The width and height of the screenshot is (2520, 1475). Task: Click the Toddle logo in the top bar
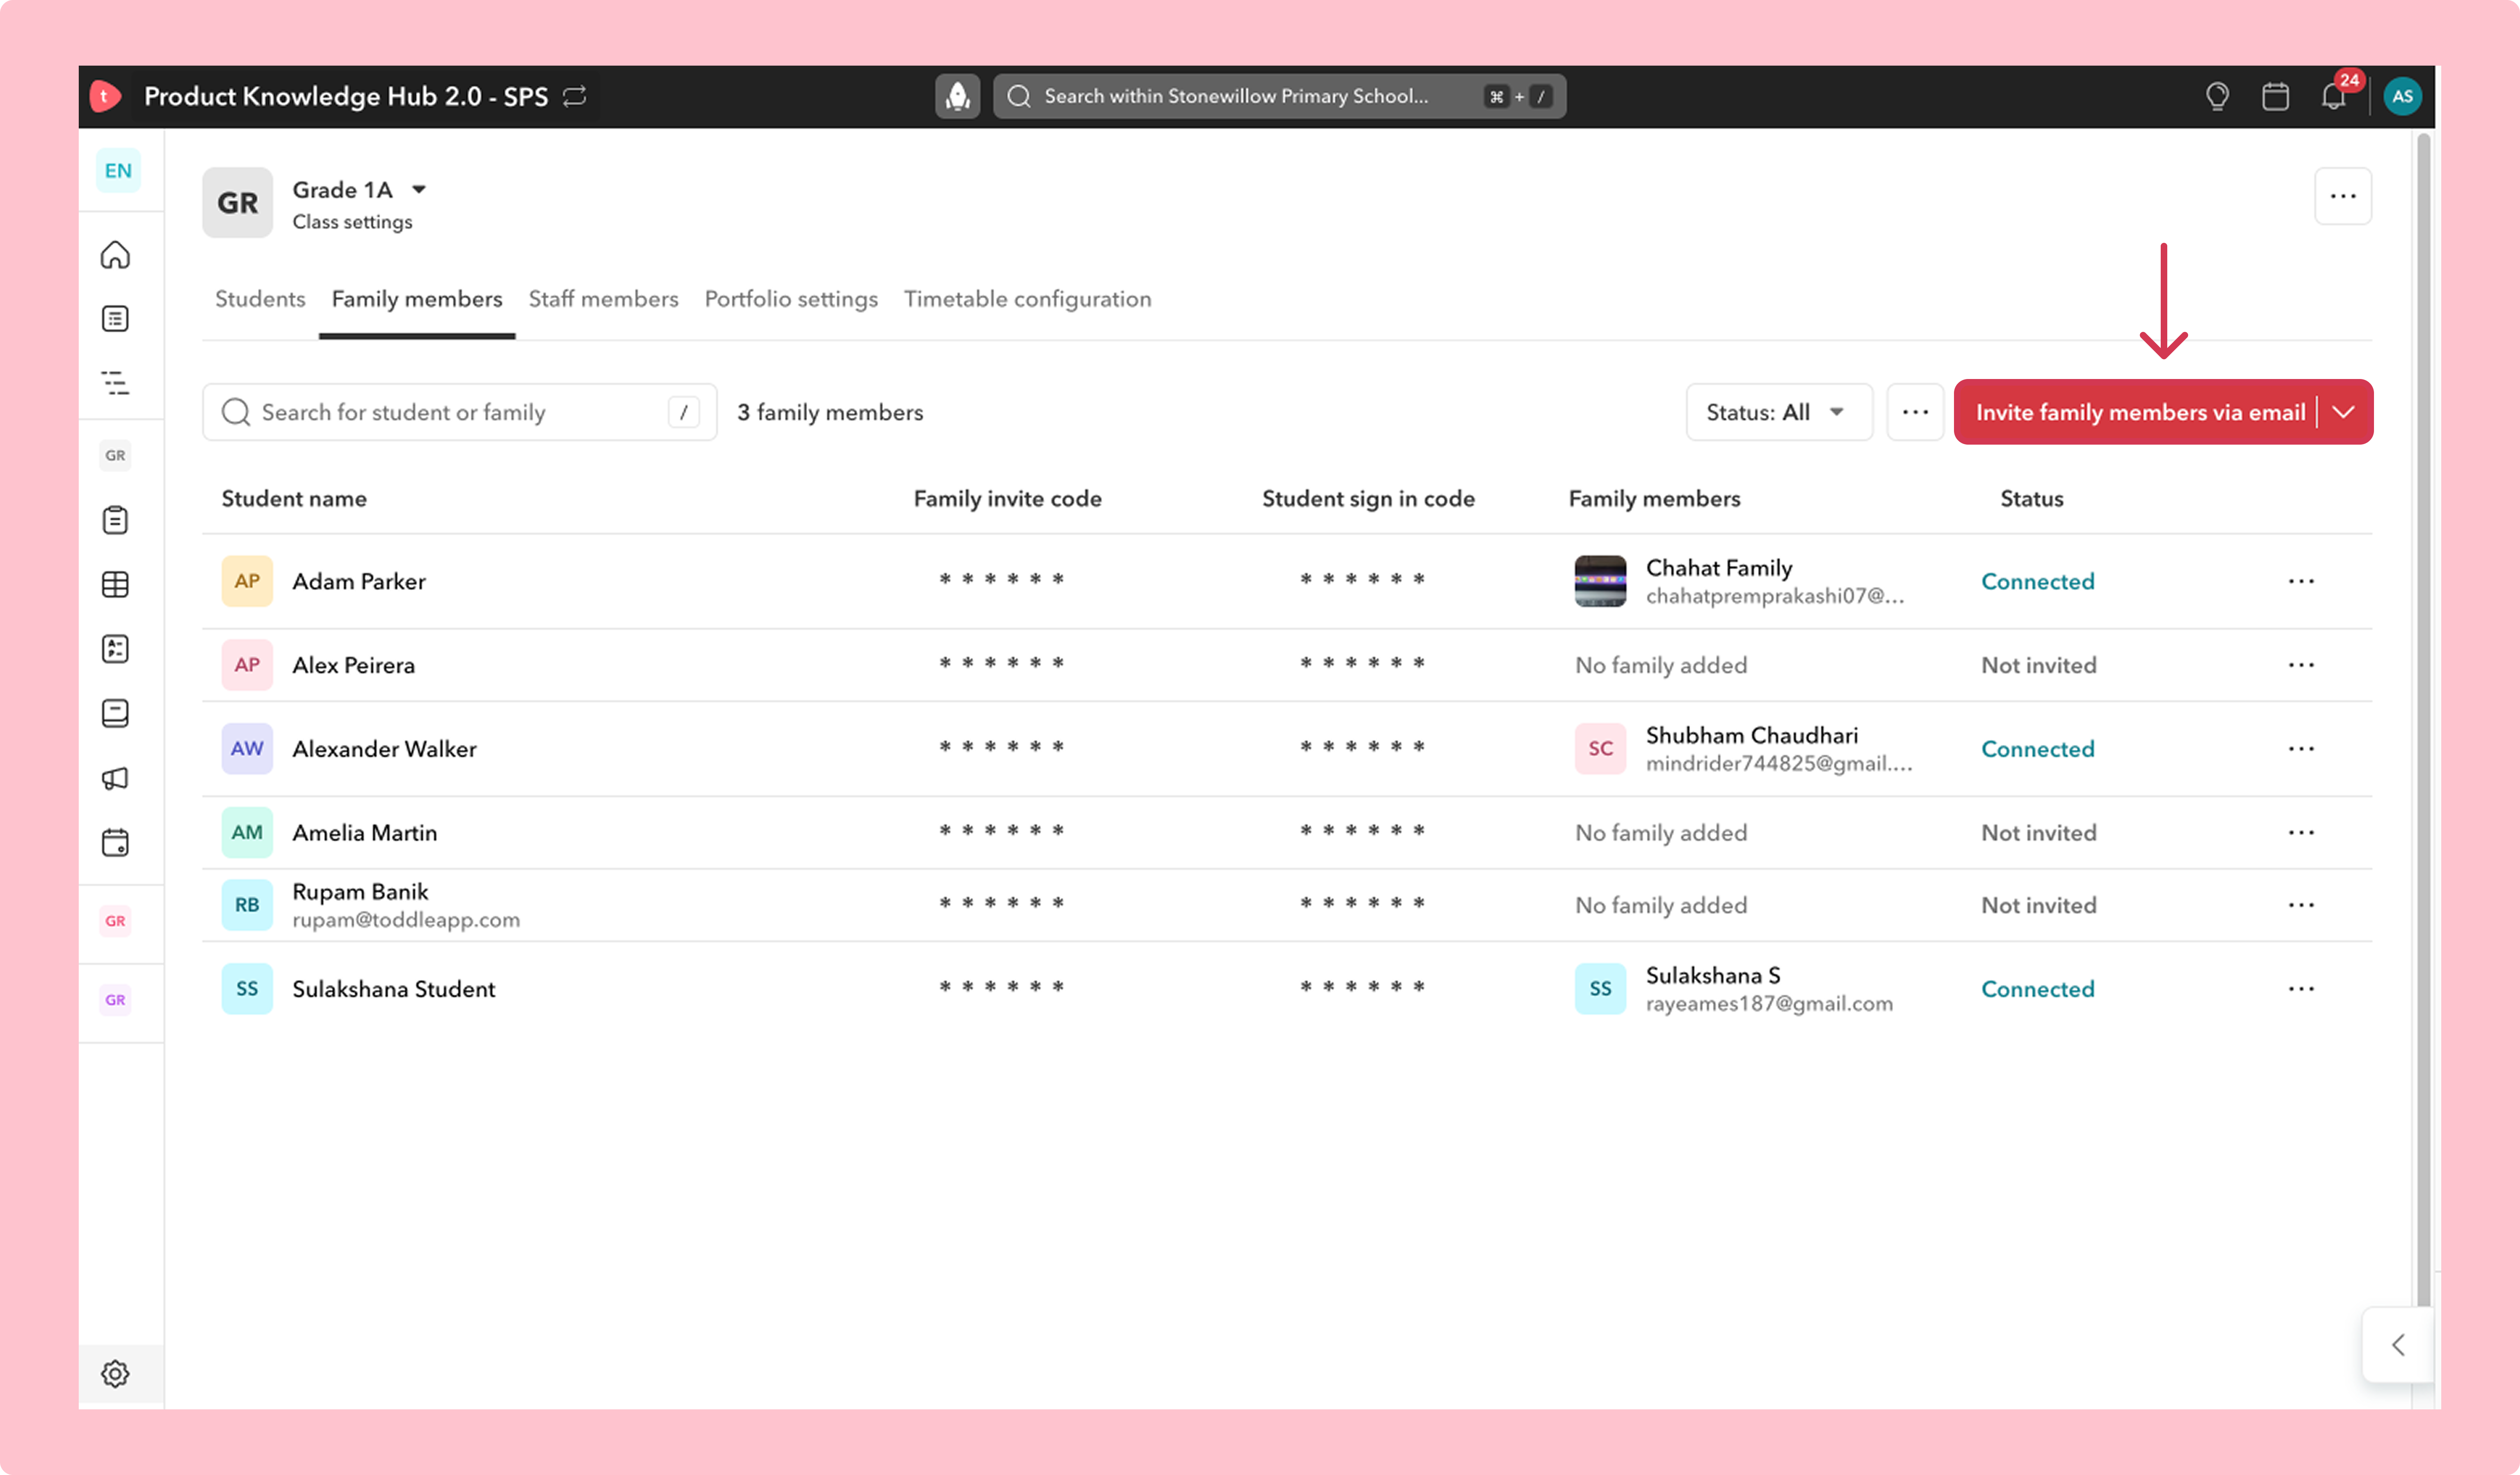(105, 96)
